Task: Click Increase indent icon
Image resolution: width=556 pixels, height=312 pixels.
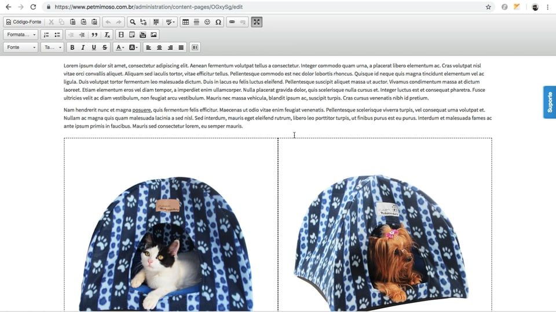Action: tap(82, 35)
